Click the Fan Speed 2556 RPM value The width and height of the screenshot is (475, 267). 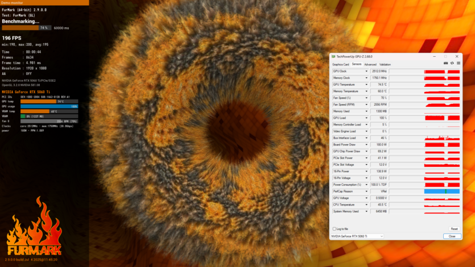[379, 105]
